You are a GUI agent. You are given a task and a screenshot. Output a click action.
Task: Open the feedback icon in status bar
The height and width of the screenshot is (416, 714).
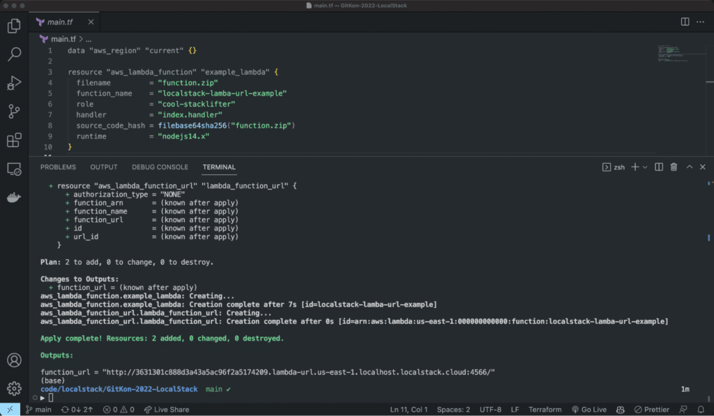pyautogui.click(x=683, y=410)
